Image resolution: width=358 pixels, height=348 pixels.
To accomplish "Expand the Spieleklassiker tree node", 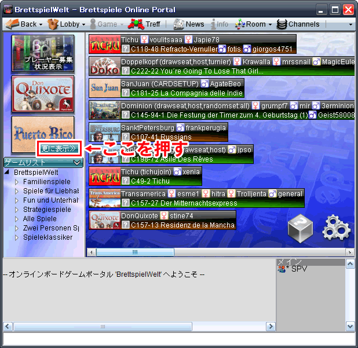I will 16,237.
